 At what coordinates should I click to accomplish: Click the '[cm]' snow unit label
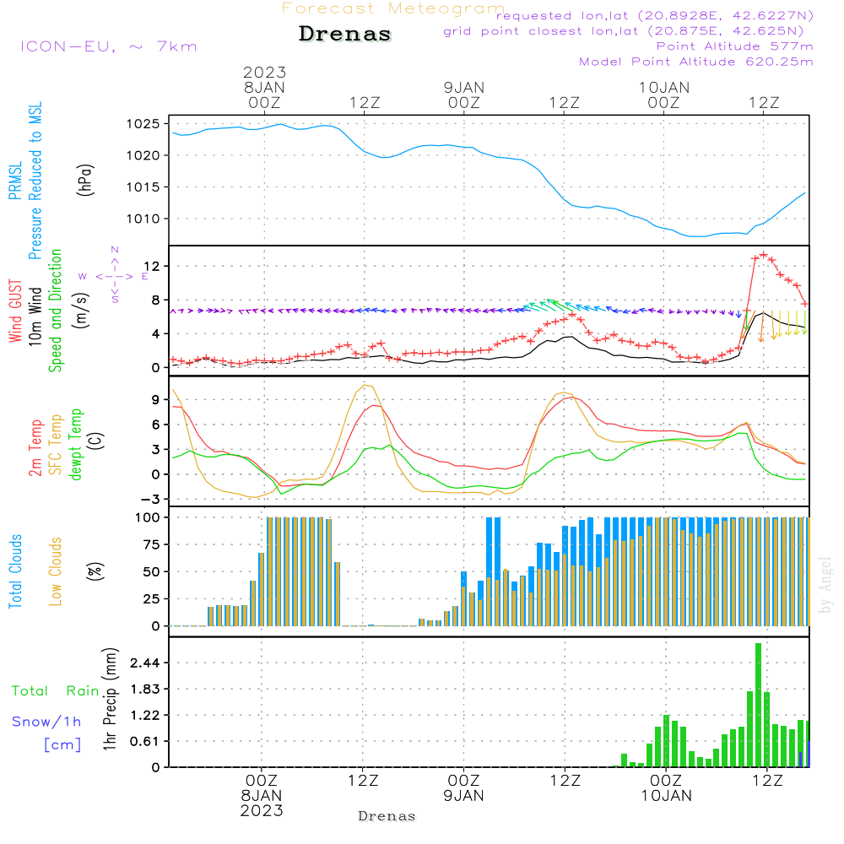(62, 745)
